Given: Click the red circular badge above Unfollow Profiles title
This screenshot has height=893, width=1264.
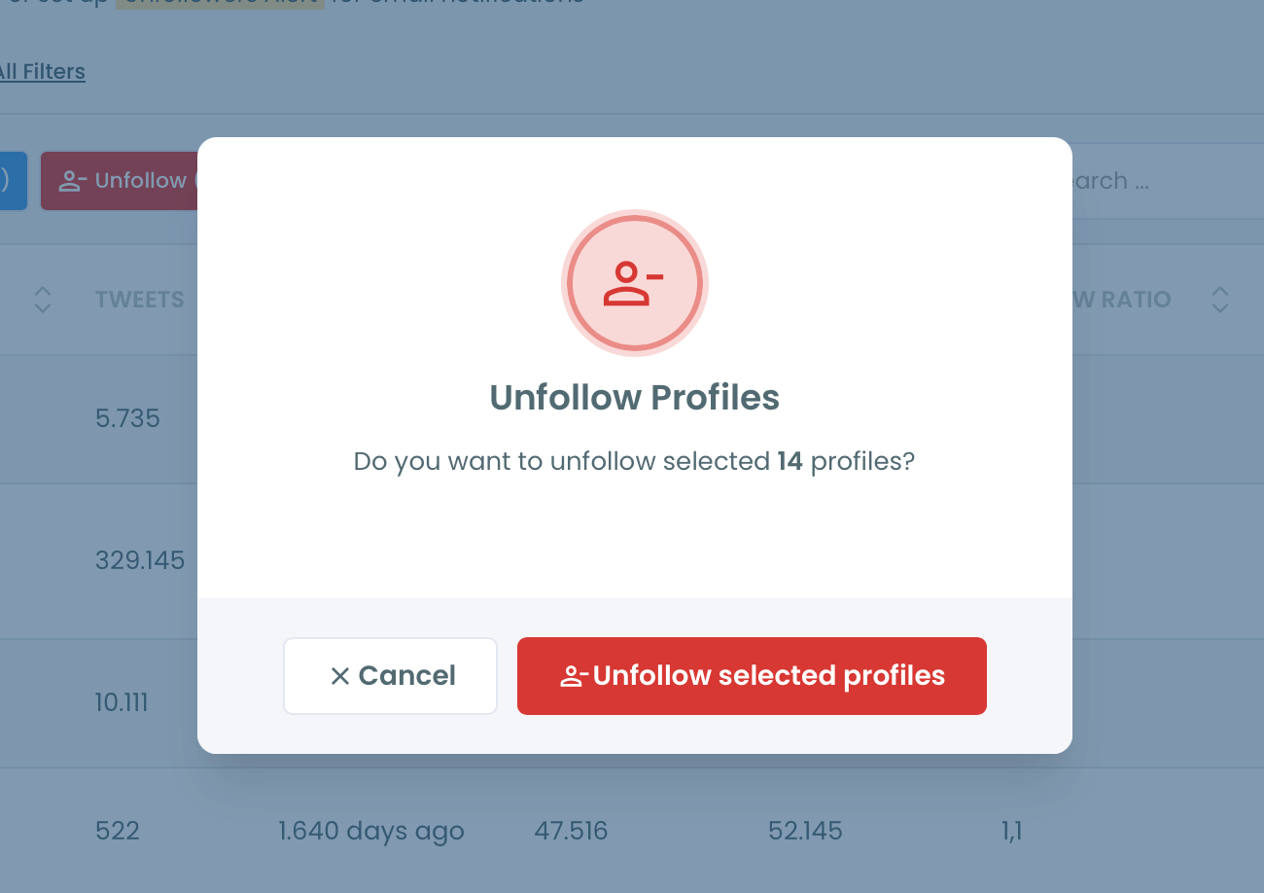Looking at the screenshot, I should 634,283.
